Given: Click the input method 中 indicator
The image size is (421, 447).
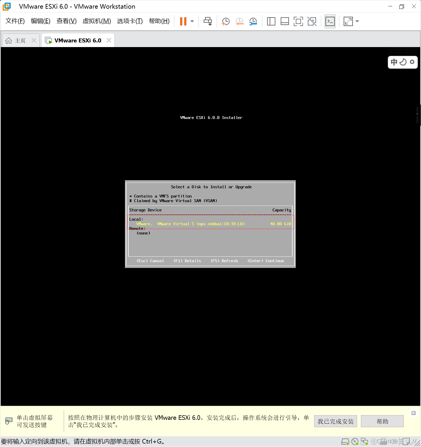Looking at the screenshot, I should click(394, 62).
